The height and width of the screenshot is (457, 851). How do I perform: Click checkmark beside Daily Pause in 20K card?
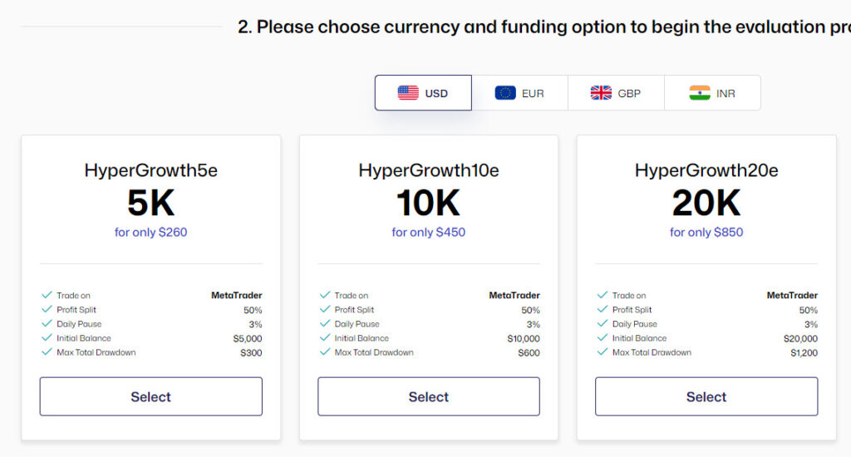603,323
